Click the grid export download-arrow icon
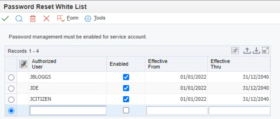The width and height of the screenshot is (280, 119). pos(256,50)
